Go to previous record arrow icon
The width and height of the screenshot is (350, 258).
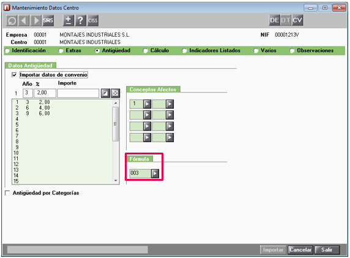click(x=24, y=21)
